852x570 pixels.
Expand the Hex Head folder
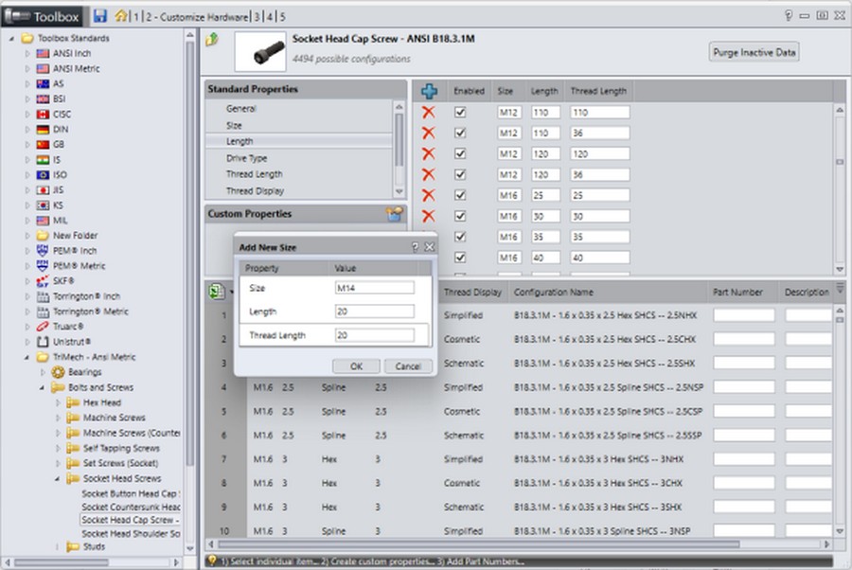pos(58,402)
